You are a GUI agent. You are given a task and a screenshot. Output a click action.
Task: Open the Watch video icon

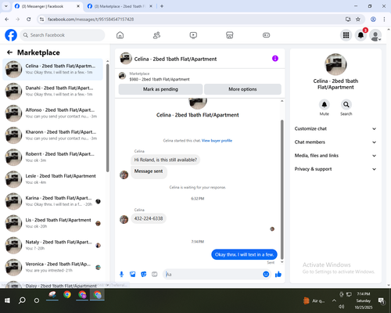coord(193,35)
